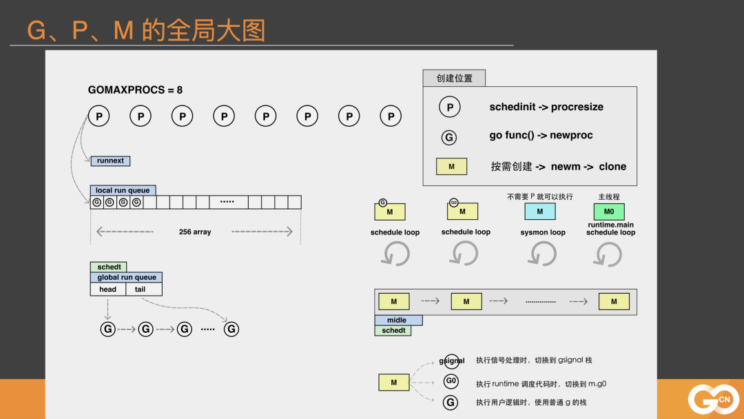Click the midle label
This screenshot has width=744, height=419.
398,320
